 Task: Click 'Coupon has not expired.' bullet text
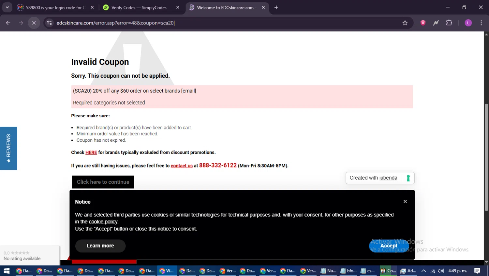pyautogui.click(x=101, y=140)
